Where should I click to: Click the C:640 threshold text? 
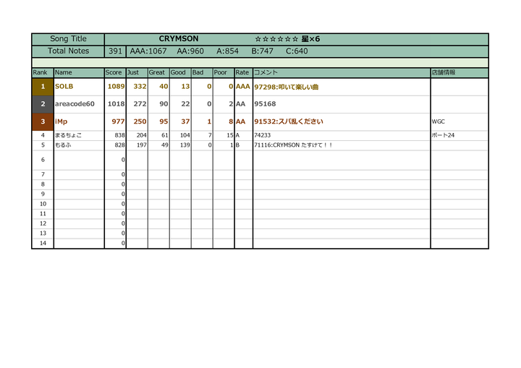(x=297, y=51)
